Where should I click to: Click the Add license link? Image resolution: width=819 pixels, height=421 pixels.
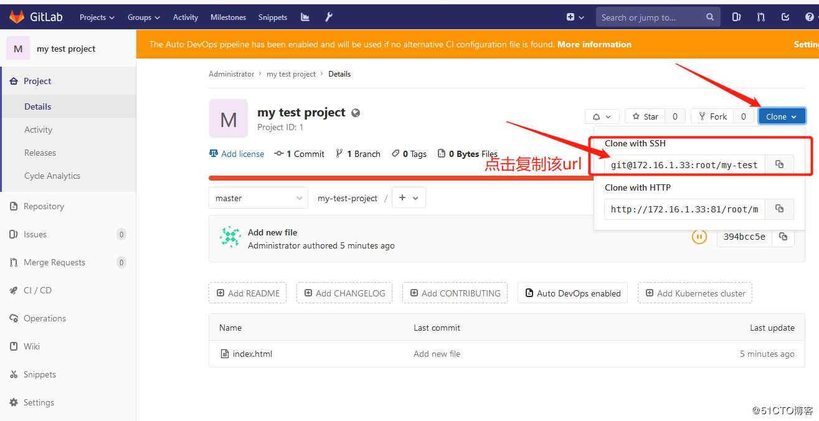(237, 154)
